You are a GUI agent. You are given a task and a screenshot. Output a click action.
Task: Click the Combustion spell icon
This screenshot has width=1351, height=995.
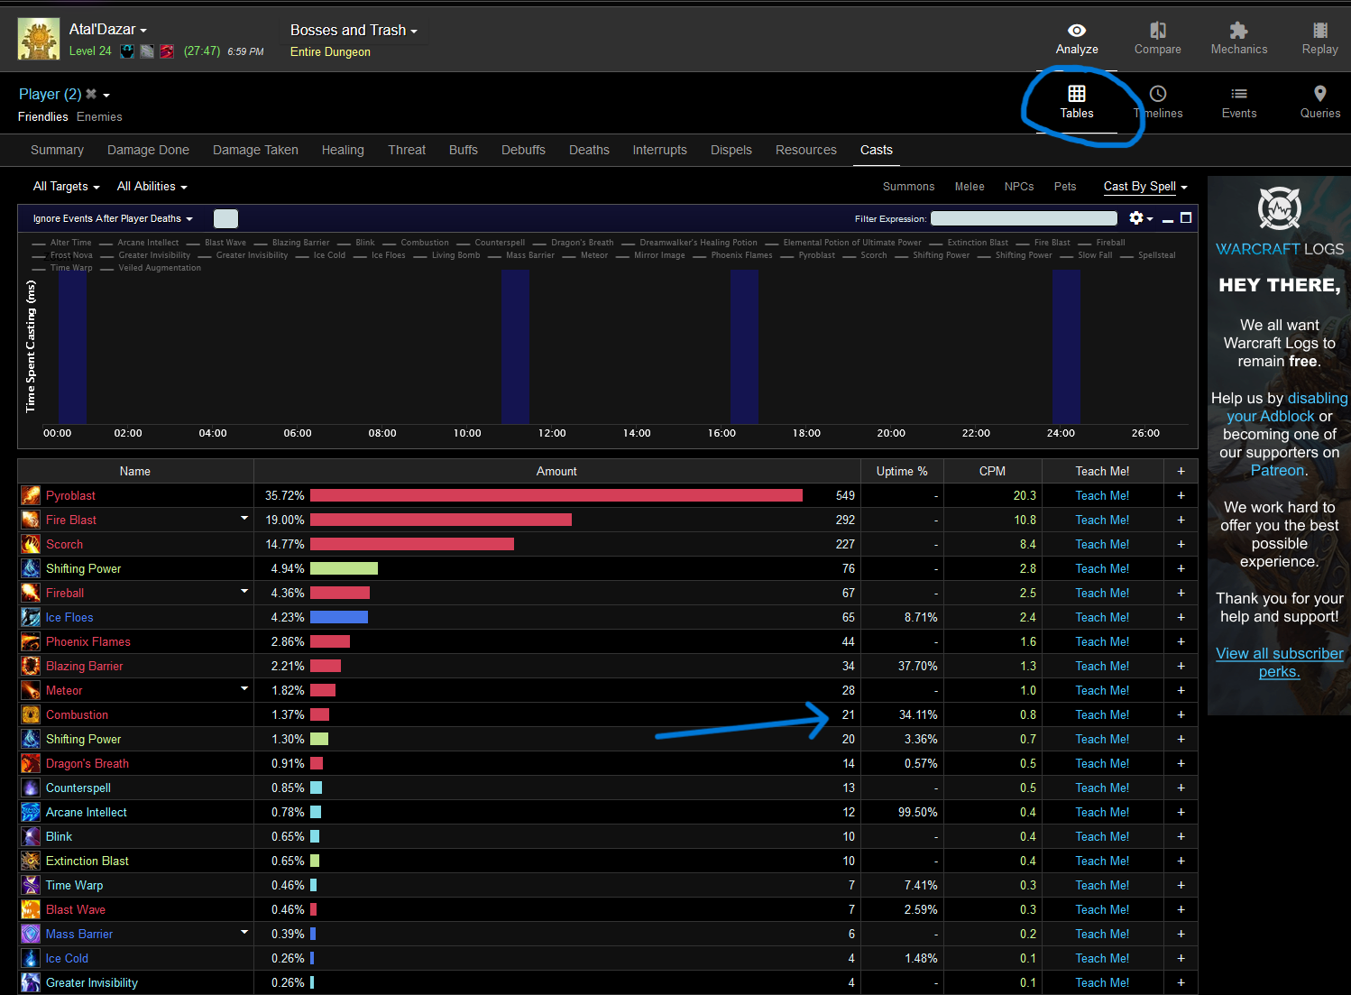pos(31,714)
